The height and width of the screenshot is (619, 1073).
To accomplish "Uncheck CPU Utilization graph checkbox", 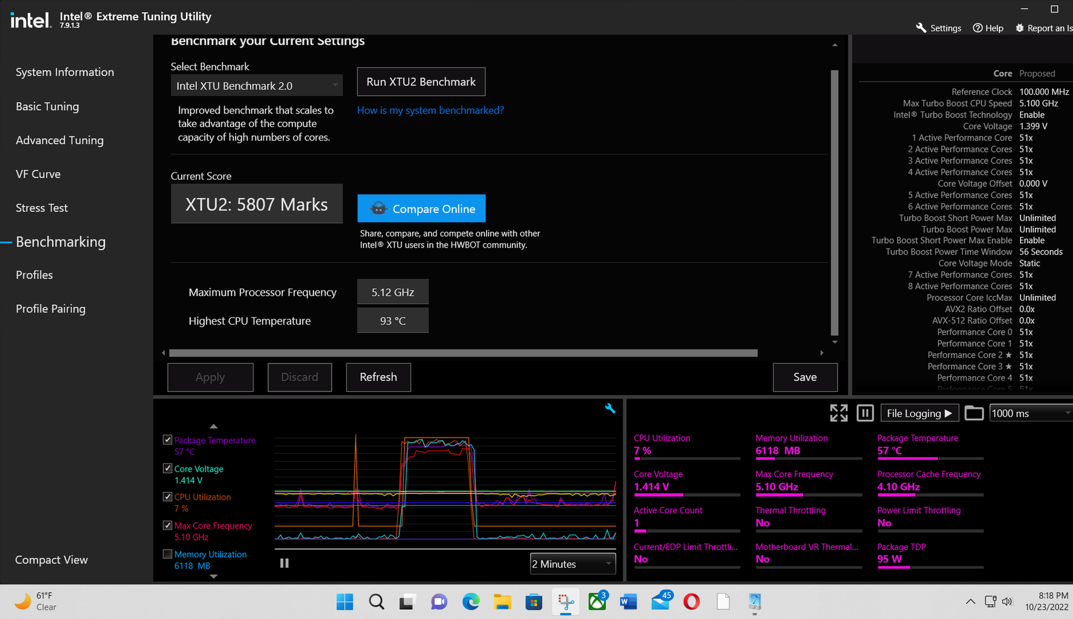I will point(167,497).
